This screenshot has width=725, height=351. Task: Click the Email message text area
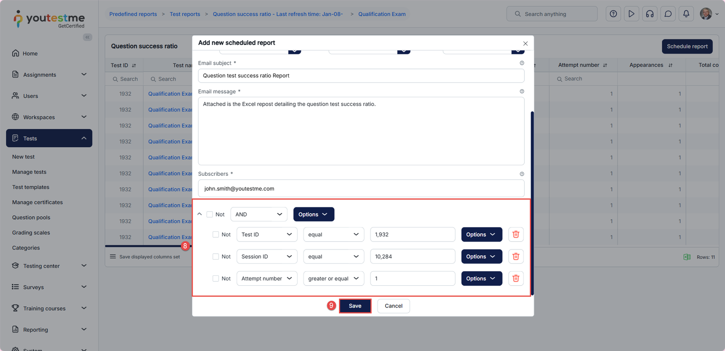coord(361,131)
